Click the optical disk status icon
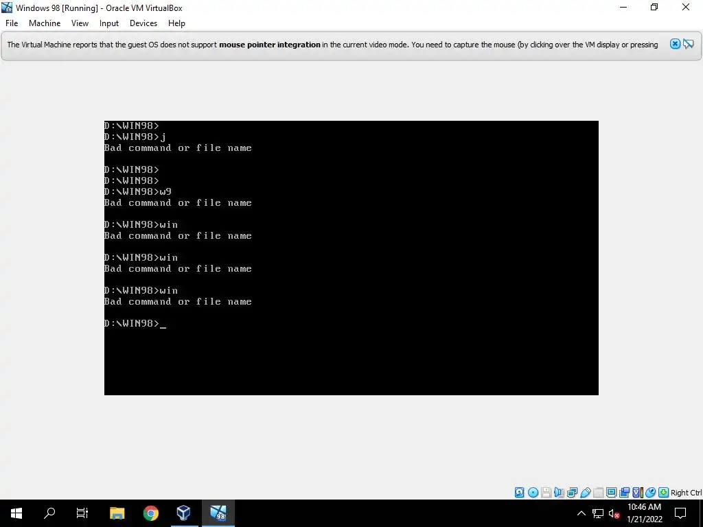This screenshot has height=527, width=703. [x=533, y=493]
